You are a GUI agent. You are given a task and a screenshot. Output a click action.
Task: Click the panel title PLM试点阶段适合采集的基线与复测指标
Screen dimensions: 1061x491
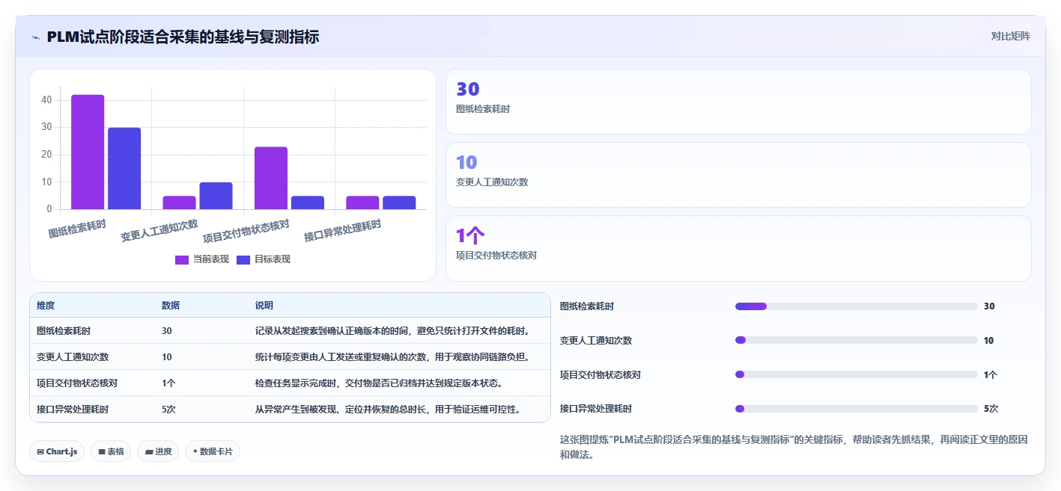[183, 37]
